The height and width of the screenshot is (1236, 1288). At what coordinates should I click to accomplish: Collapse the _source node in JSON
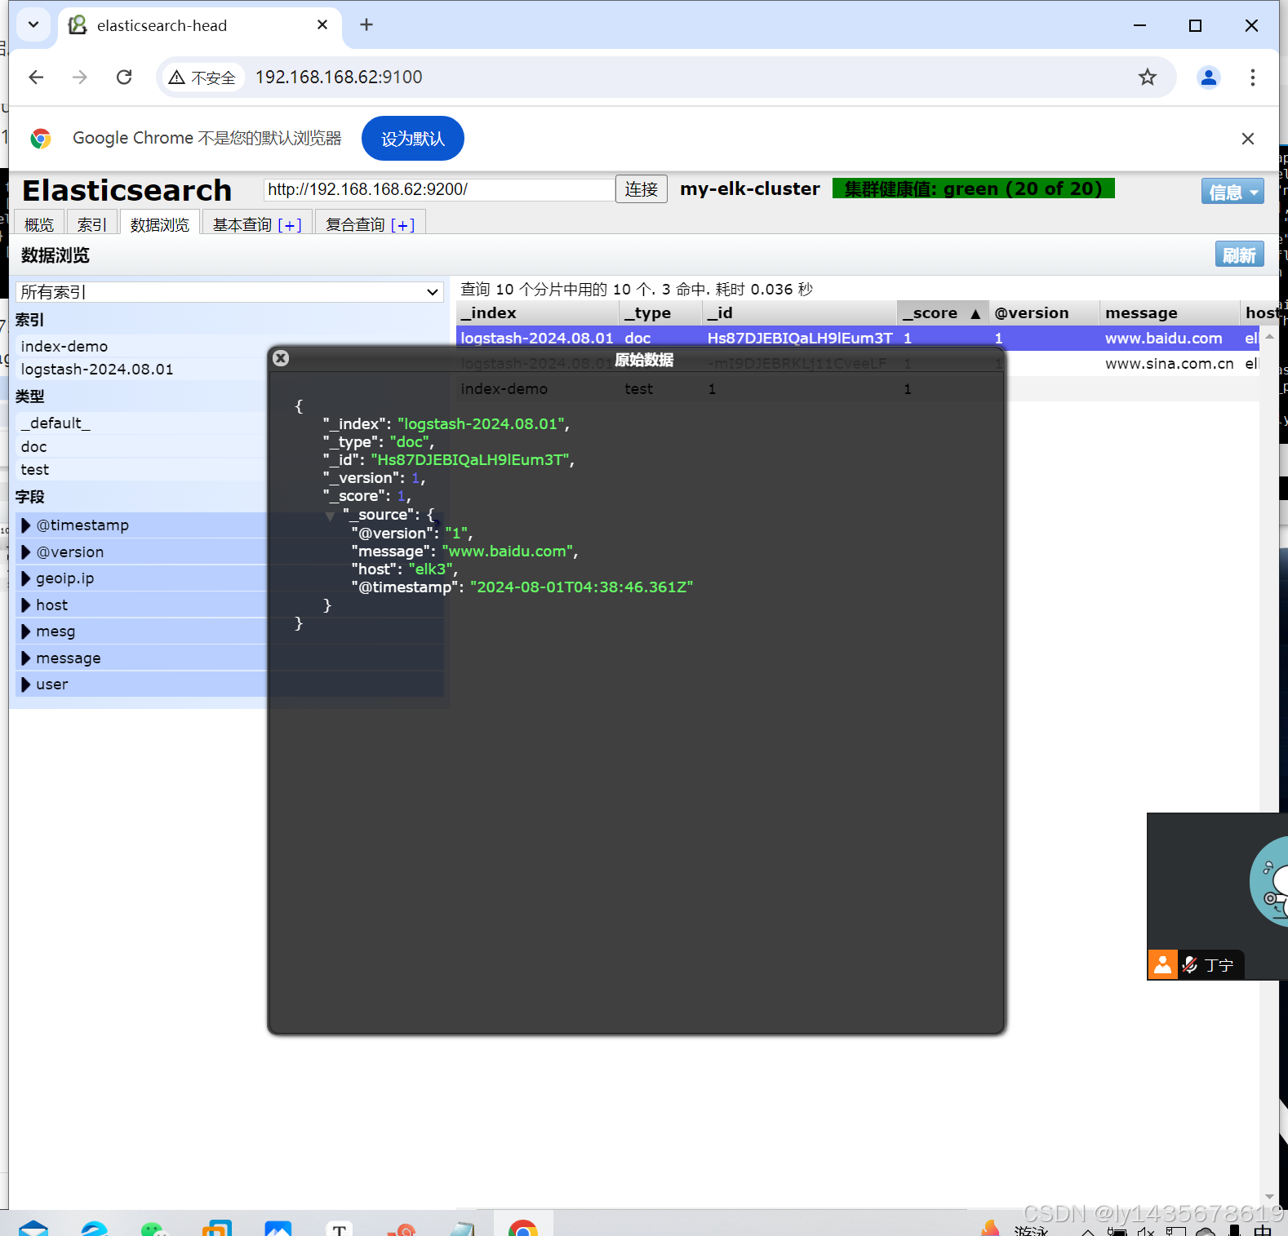tap(331, 516)
